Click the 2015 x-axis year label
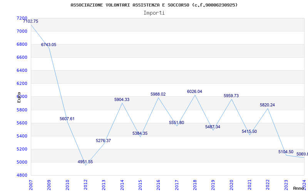The width and height of the screenshot is (308, 192). coord(140,185)
